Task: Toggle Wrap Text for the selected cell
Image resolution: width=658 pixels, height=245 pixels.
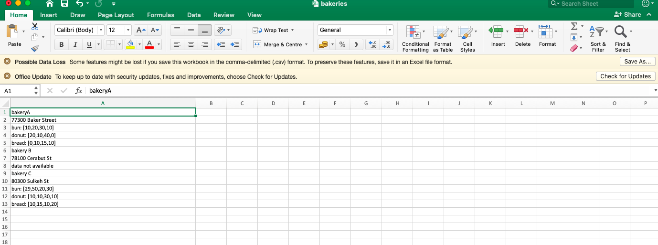Action: point(273,30)
